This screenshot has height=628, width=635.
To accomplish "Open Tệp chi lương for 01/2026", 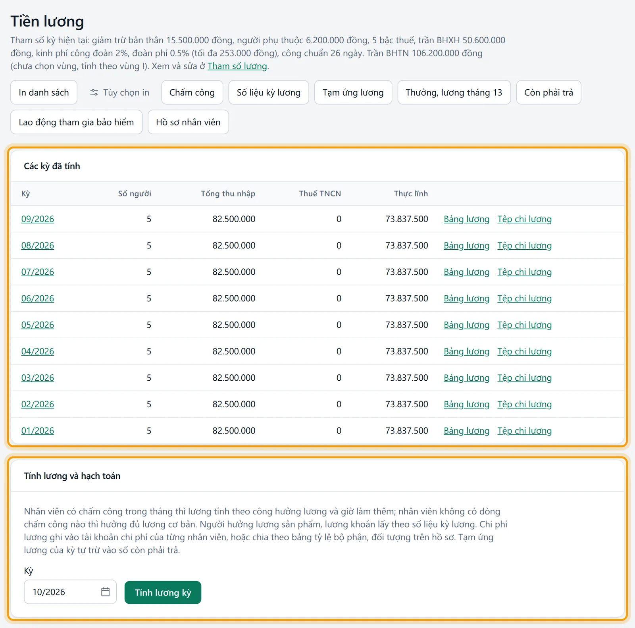I will click(x=524, y=431).
